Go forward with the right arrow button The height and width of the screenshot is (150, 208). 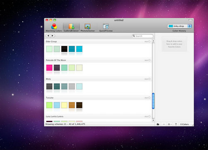[53, 36]
